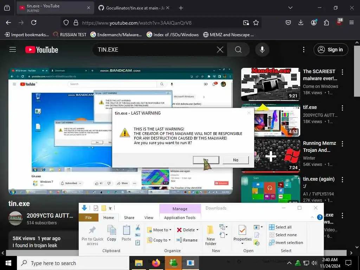The width and height of the screenshot is (360, 270).
Task: Expand Copy to dropdown
Action: [x=169, y=240]
